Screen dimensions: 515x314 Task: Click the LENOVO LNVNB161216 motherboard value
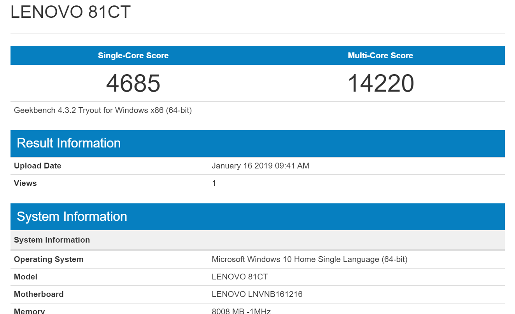[x=257, y=294]
